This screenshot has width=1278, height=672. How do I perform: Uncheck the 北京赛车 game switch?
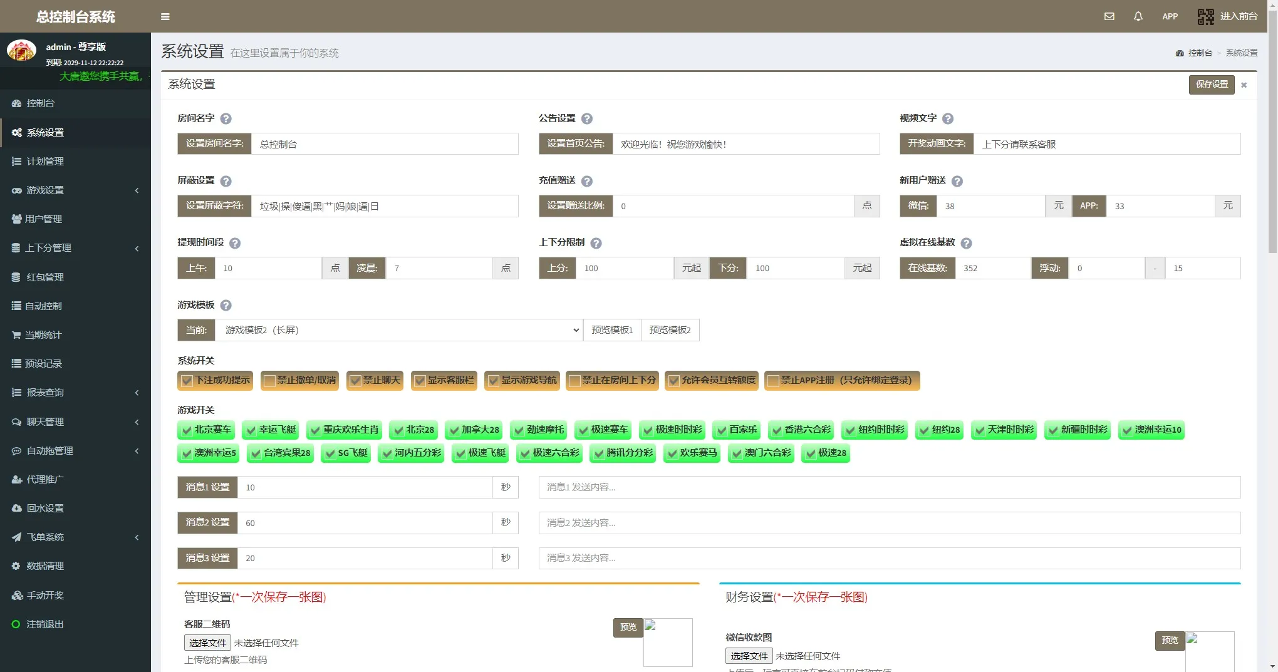(x=187, y=430)
